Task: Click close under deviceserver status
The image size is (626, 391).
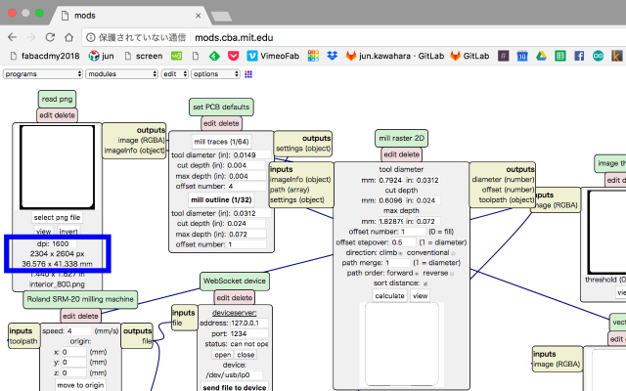Action: click(246, 355)
